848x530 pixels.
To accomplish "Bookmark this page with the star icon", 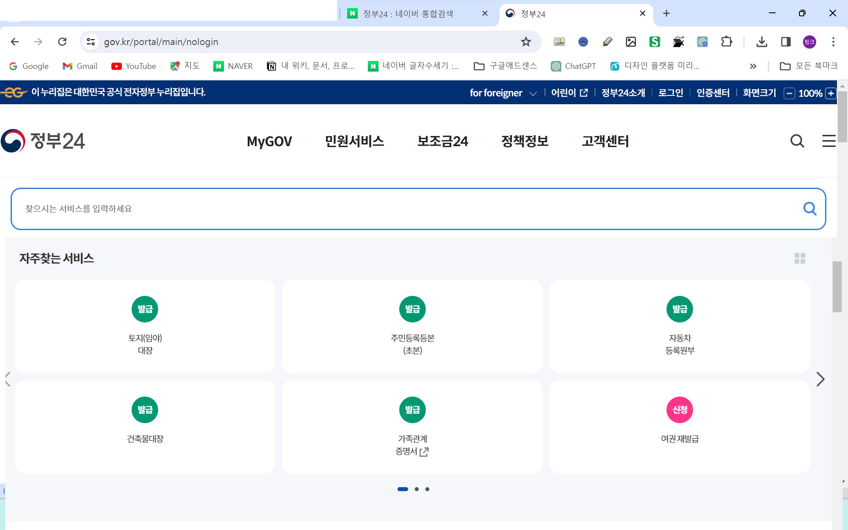I will pyautogui.click(x=526, y=42).
